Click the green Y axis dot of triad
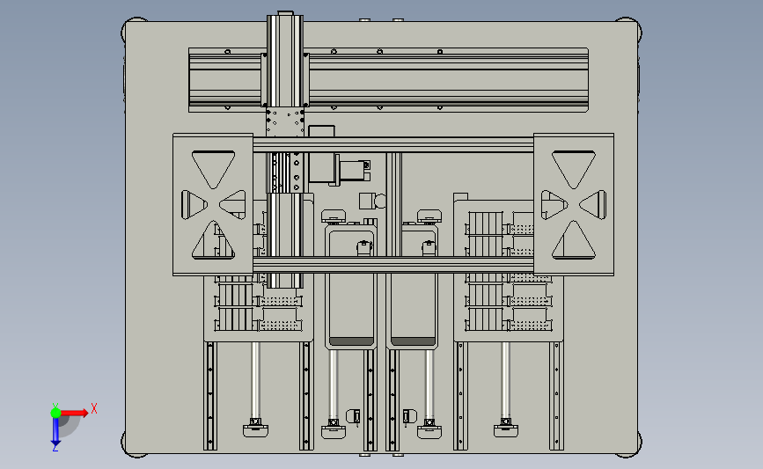 (55, 413)
